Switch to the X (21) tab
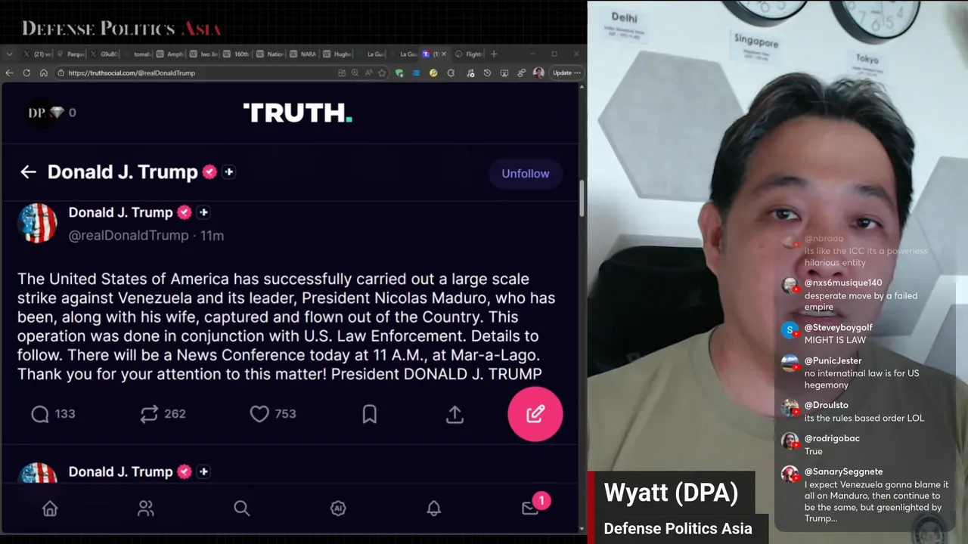 pyautogui.click(x=38, y=54)
